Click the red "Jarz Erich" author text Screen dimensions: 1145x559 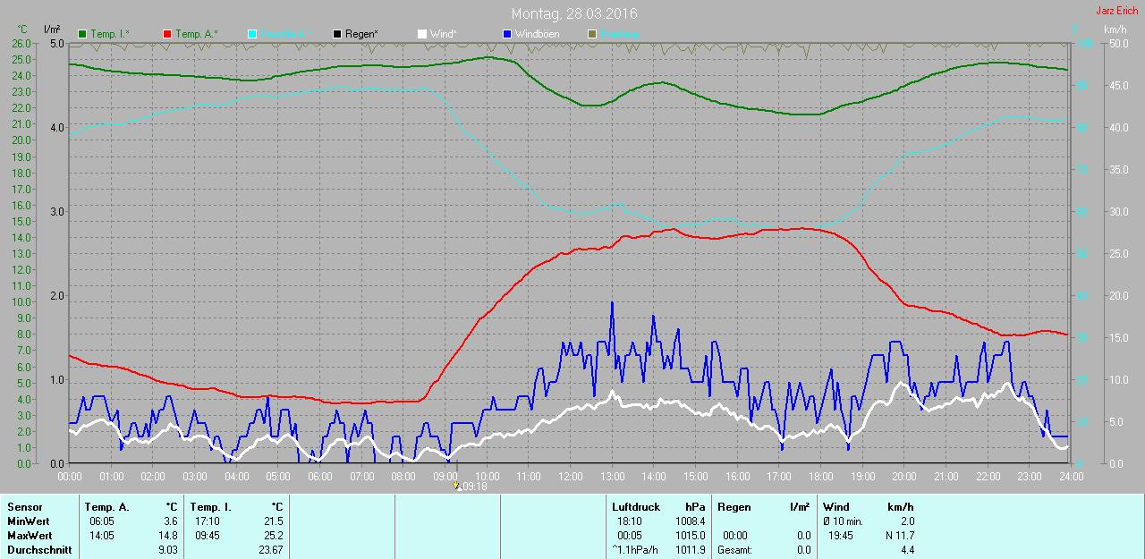[x=1117, y=11]
